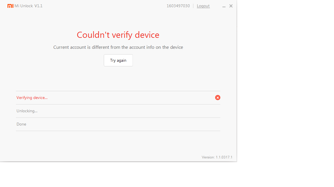Click the red error icon beside Verifying device
The height and width of the screenshot is (187, 334).
coord(217,98)
